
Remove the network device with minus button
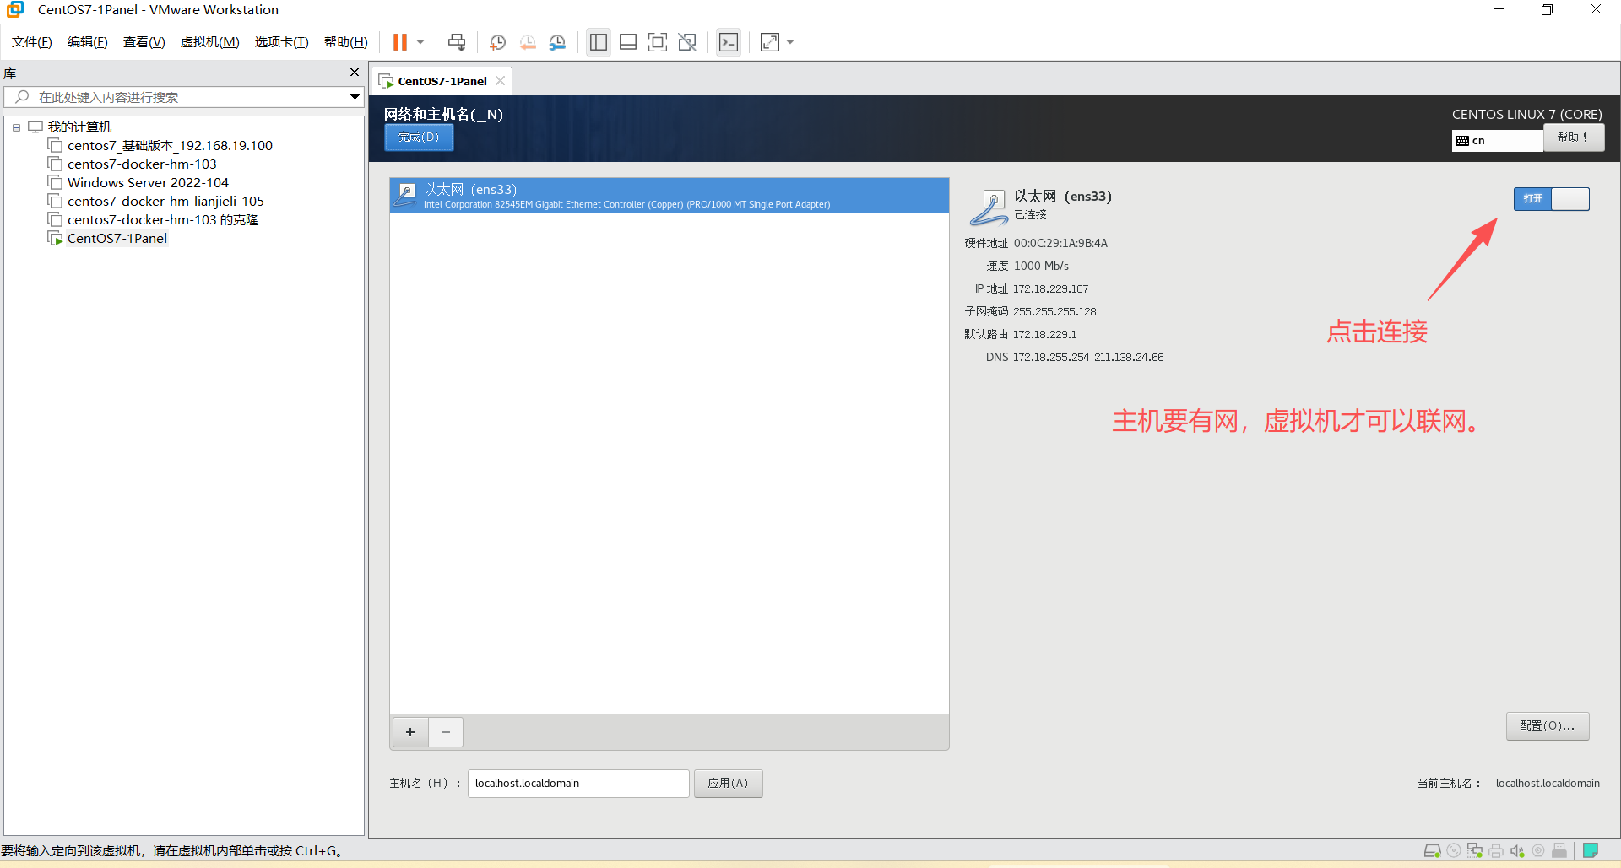[x=446, y=732]
